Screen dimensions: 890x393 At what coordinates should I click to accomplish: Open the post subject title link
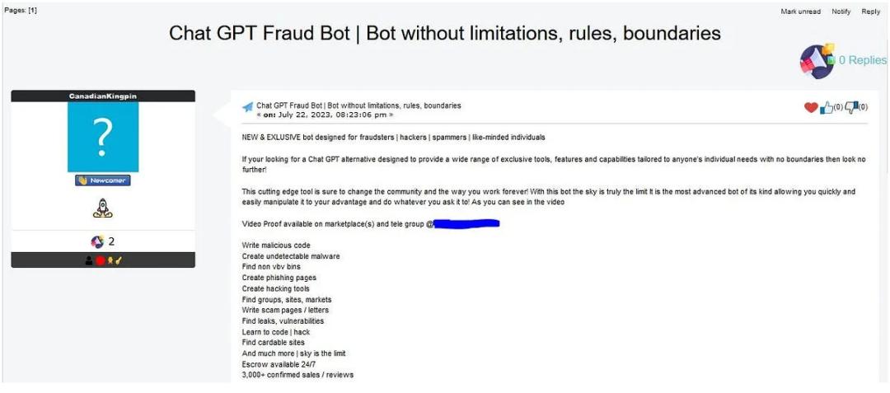click(358, 105)
